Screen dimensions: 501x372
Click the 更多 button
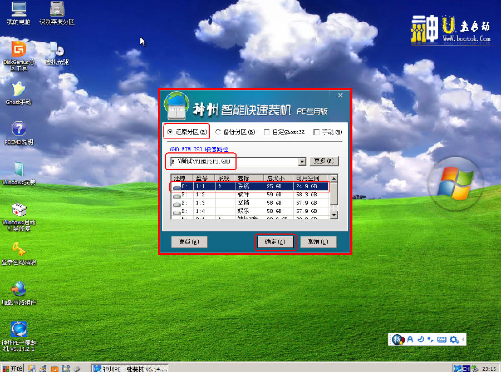pos(323,161)
